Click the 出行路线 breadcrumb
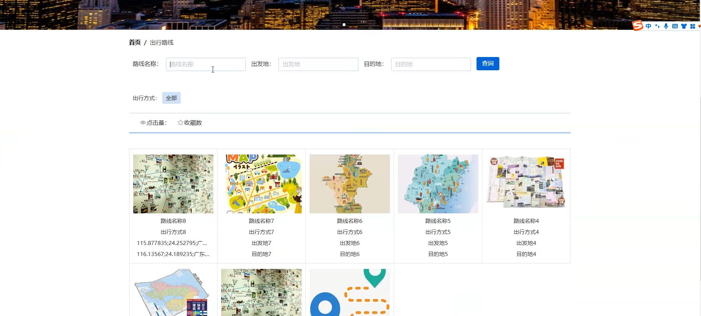This screenshot has width=701, height=316. 162,43
